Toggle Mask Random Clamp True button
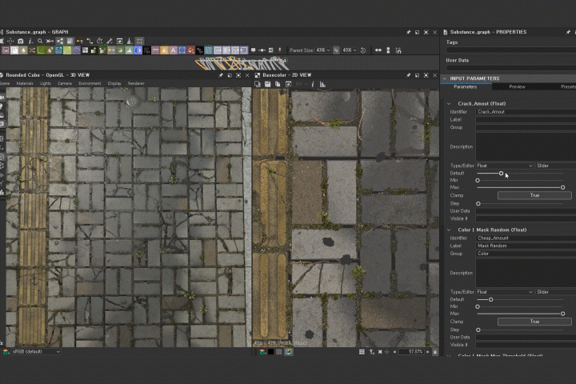The image size is (576, 384). pos(534,322)
